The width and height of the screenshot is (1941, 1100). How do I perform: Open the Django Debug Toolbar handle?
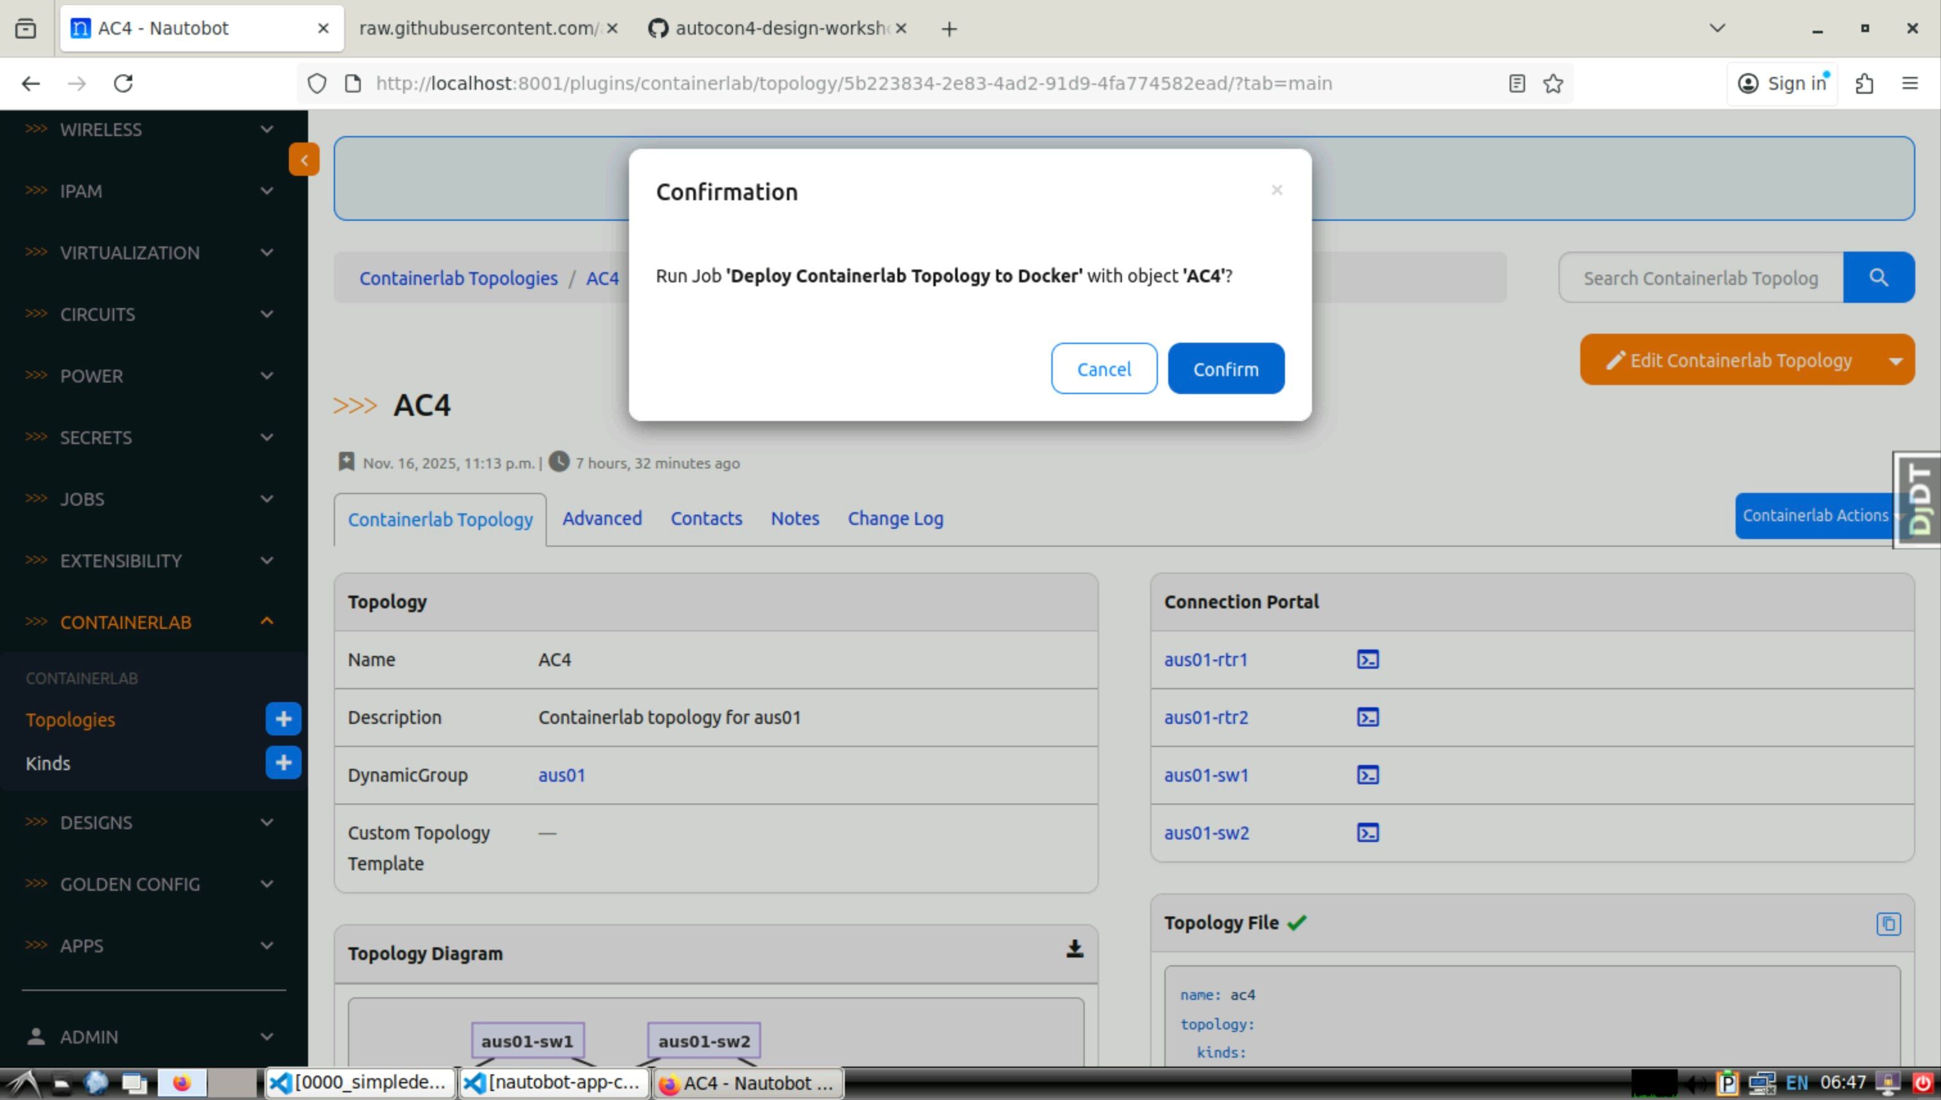[1919, 499]
